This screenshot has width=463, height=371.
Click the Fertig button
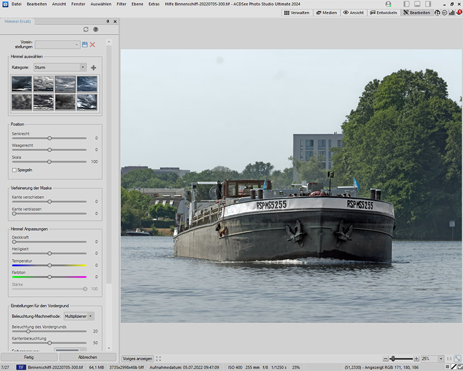click(x=29, y=357)
